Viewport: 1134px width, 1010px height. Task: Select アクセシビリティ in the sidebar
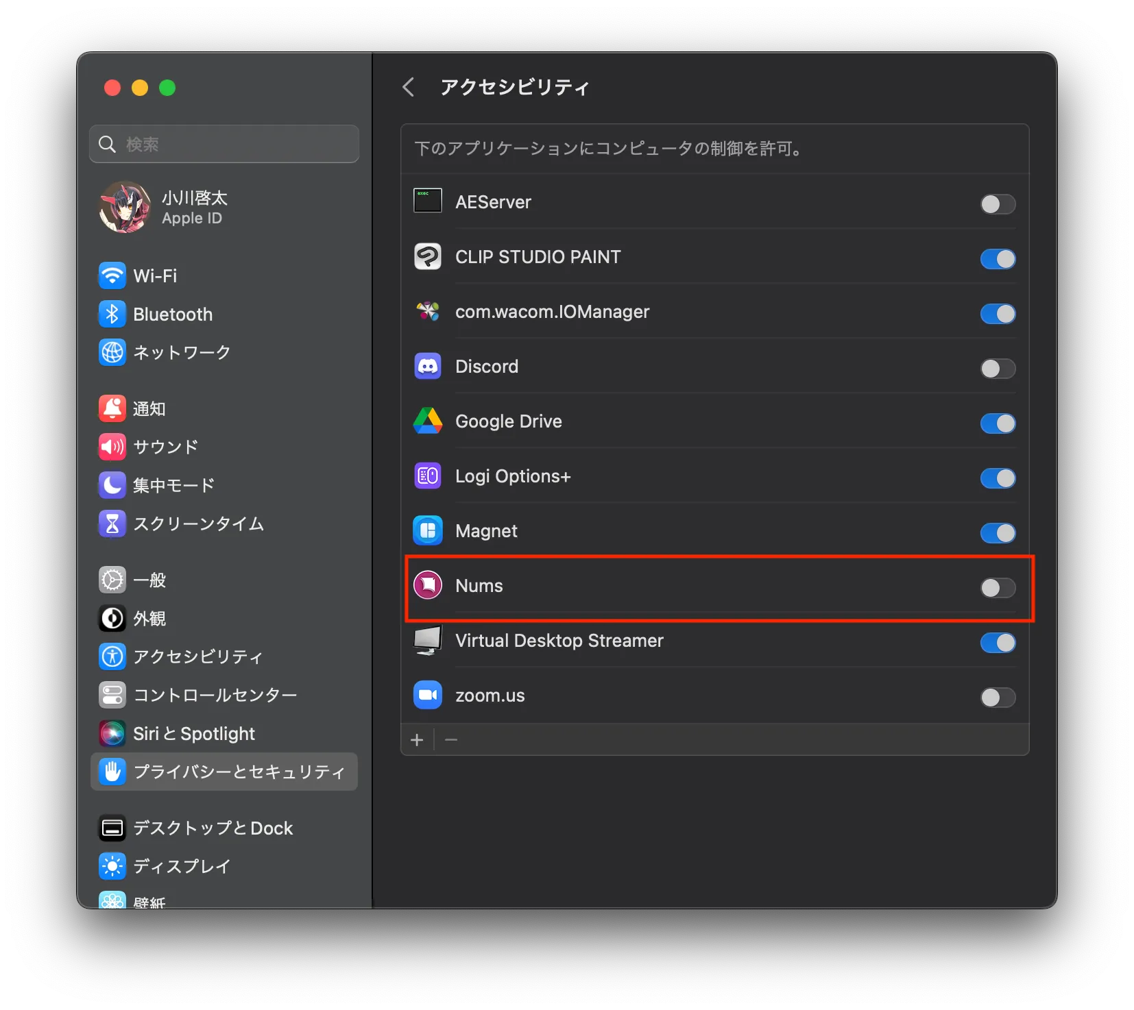point(197,656)
